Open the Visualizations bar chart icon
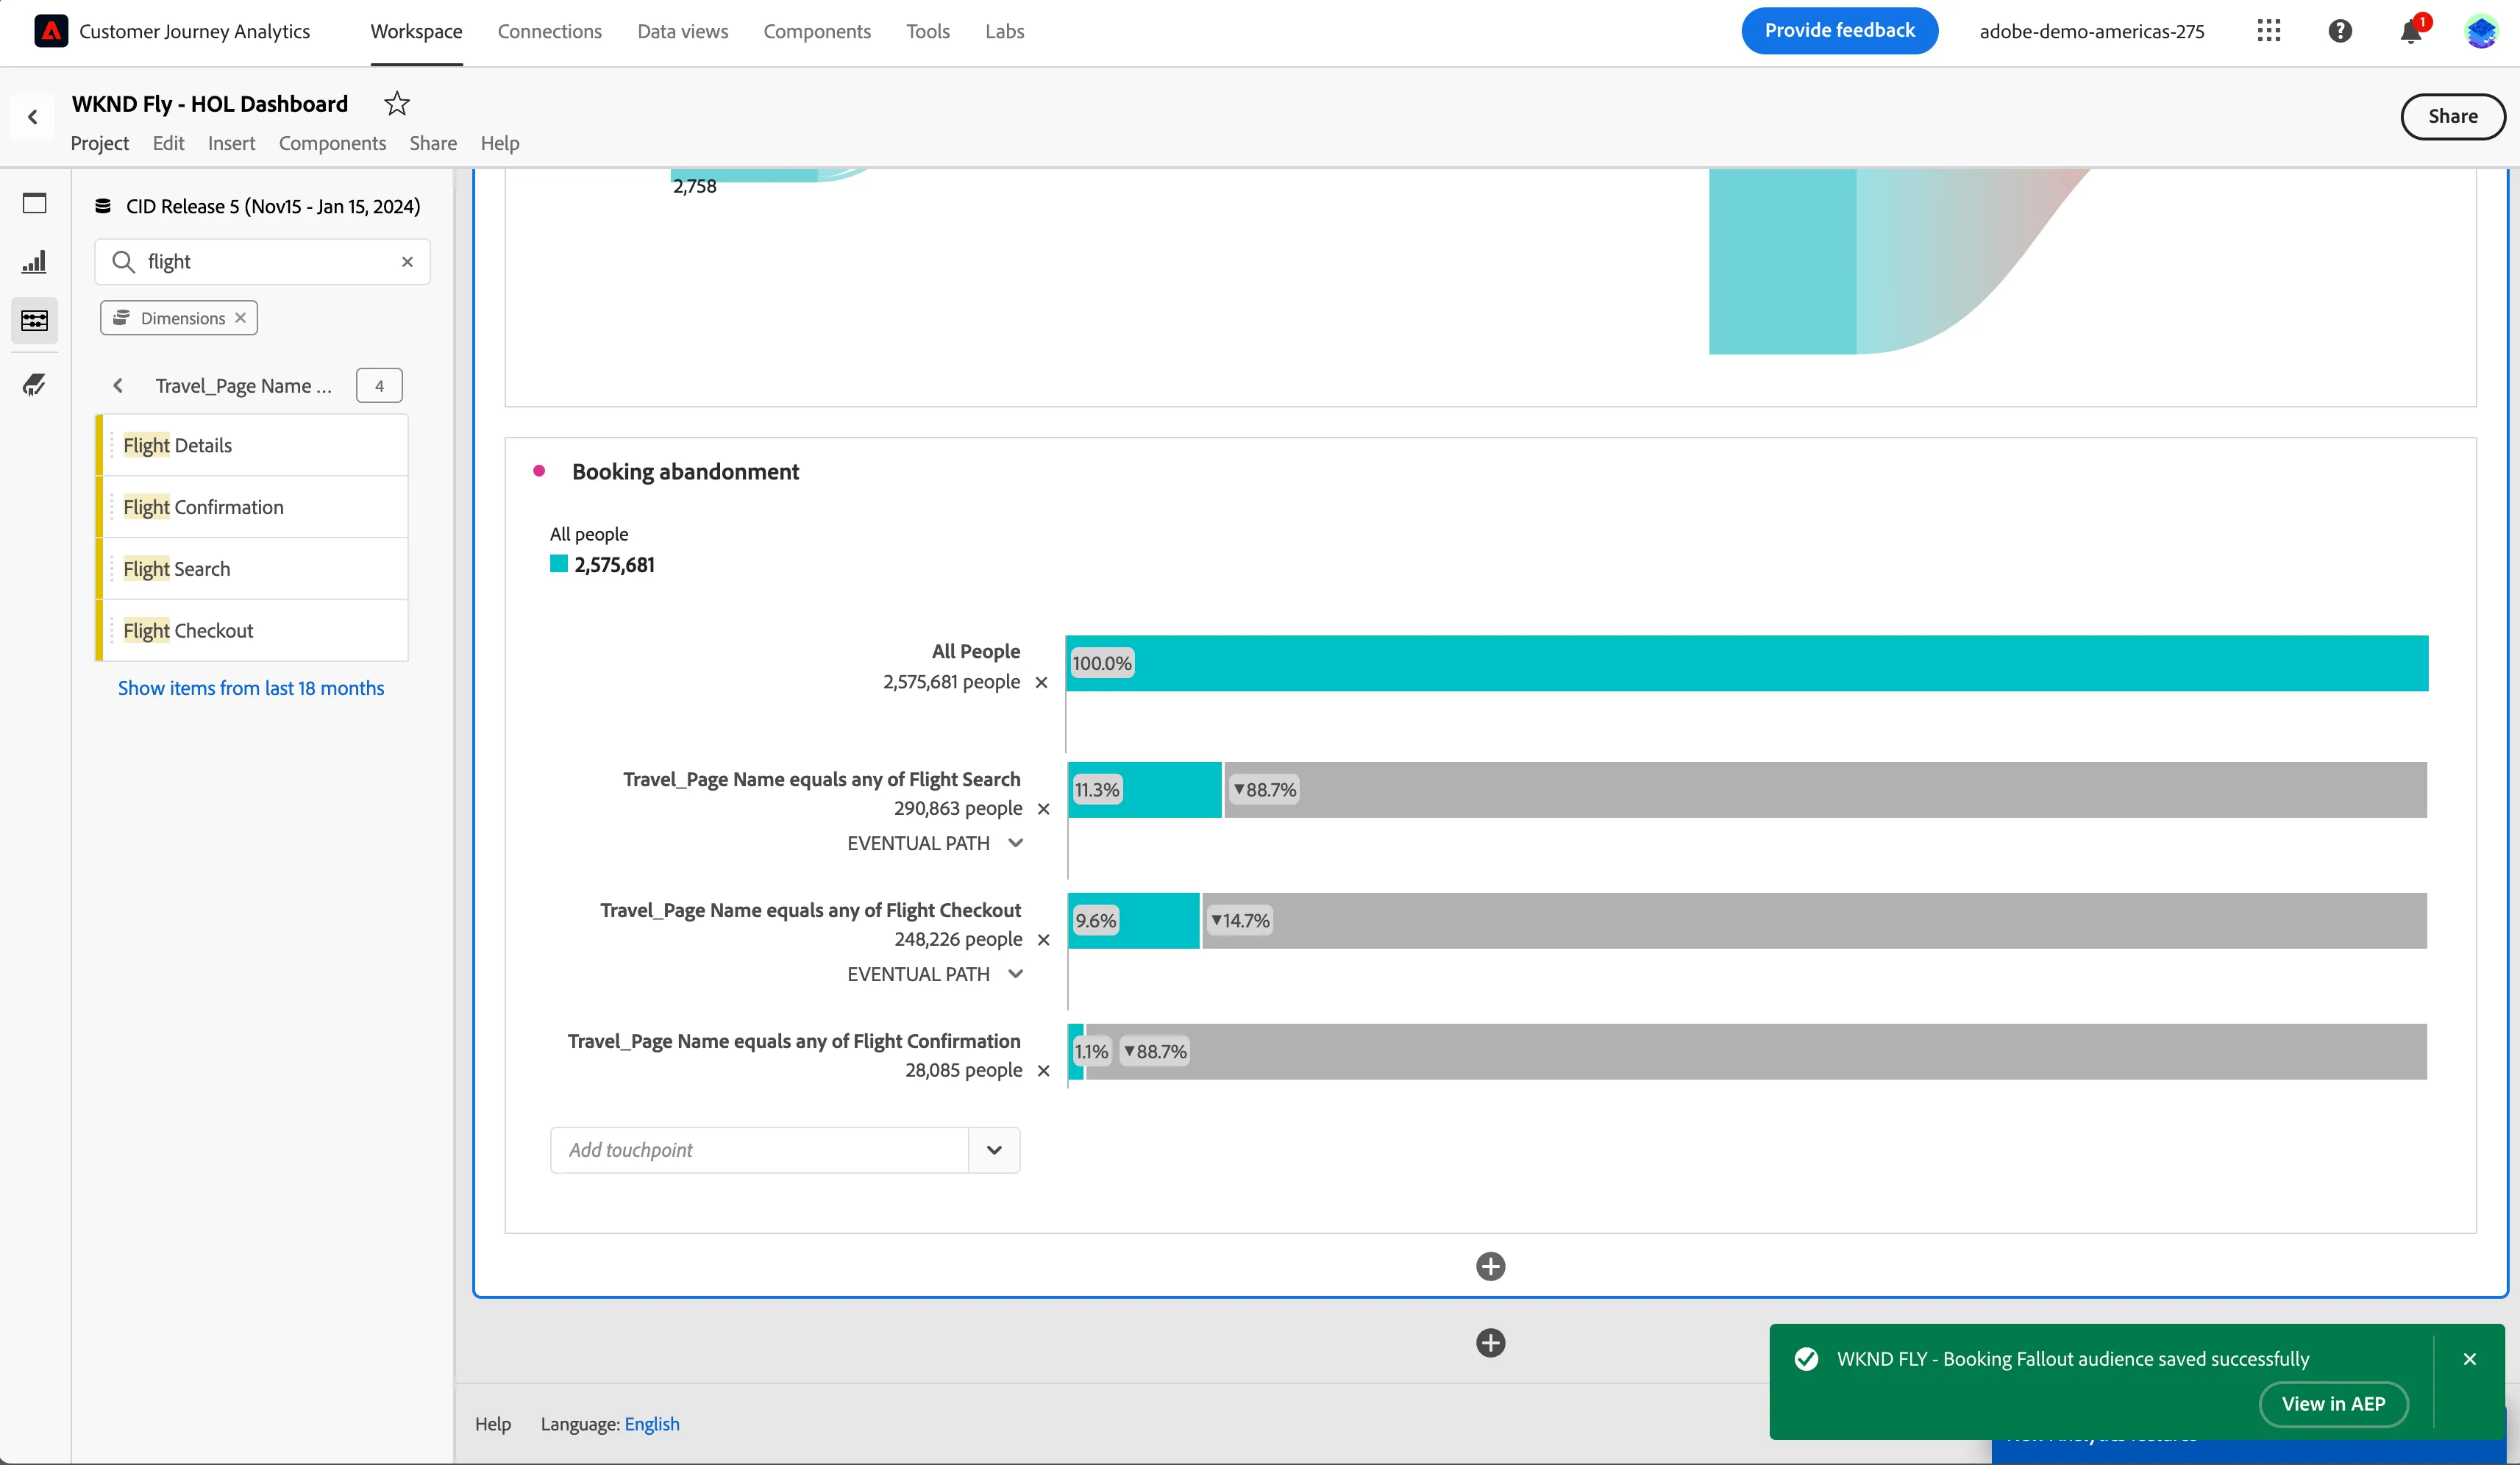 tap(34, 262)
